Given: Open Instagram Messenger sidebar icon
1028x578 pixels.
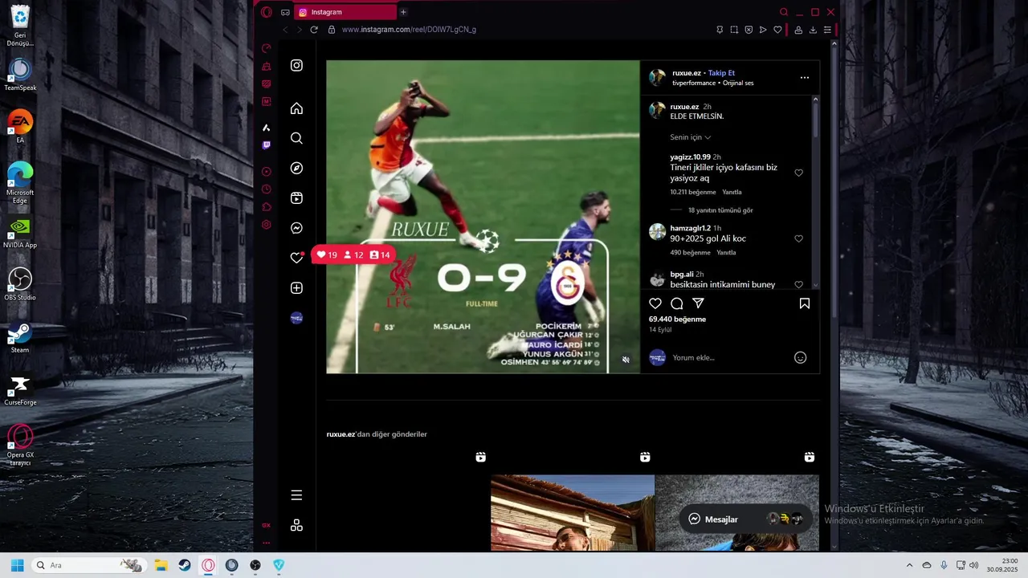Looking at the screenshot, I should pos(296,228).
